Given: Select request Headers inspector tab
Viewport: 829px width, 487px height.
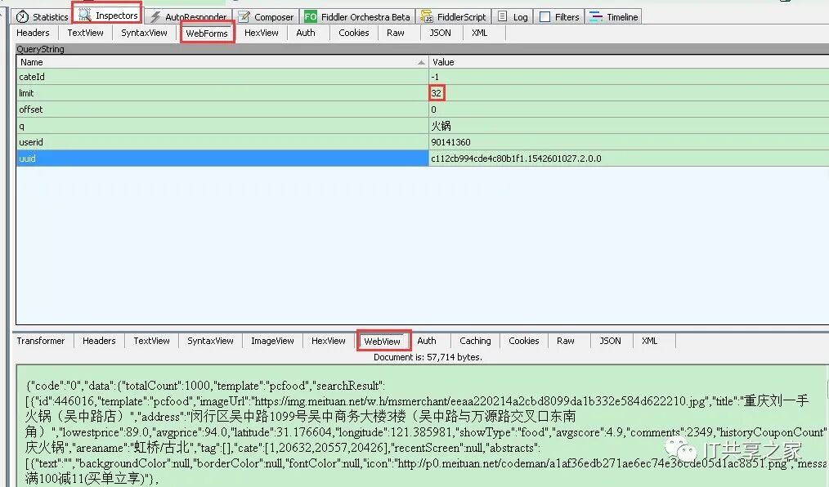Looking at the screenshot, I should [x=33, y=33].
